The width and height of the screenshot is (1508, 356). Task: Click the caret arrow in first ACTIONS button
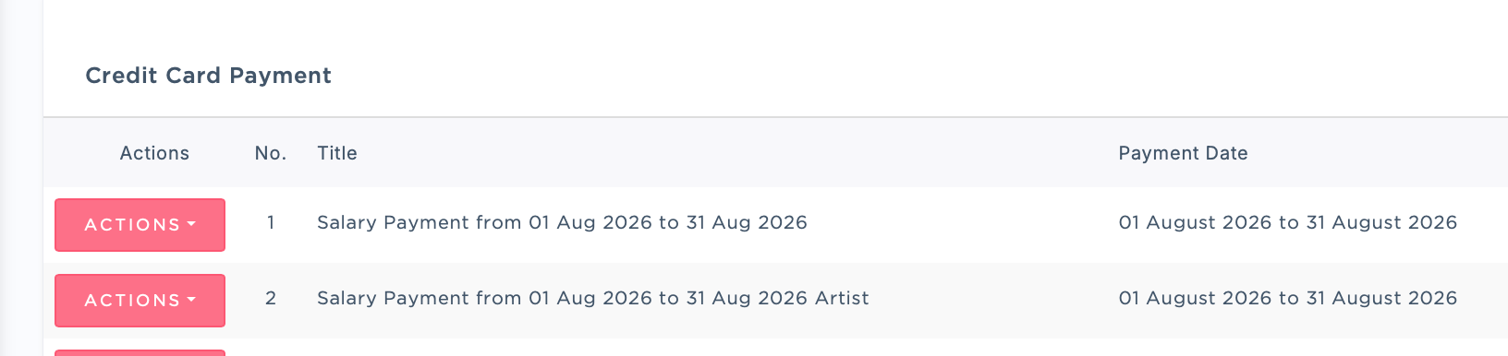(191, 224)
